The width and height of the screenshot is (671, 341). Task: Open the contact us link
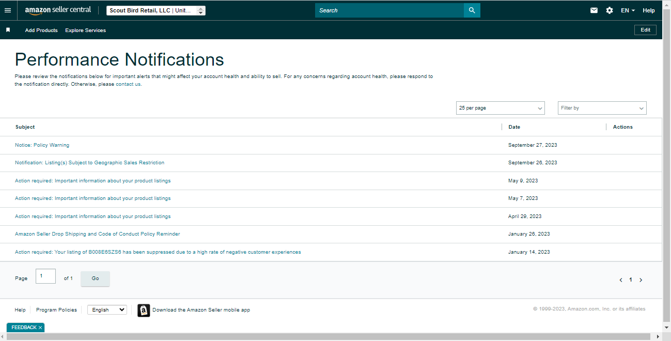(x=128, y=84)
